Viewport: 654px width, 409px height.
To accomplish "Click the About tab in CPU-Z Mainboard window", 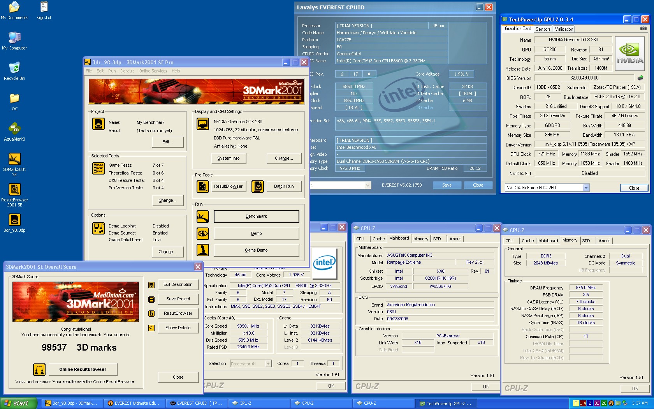I will coord(455,239).
